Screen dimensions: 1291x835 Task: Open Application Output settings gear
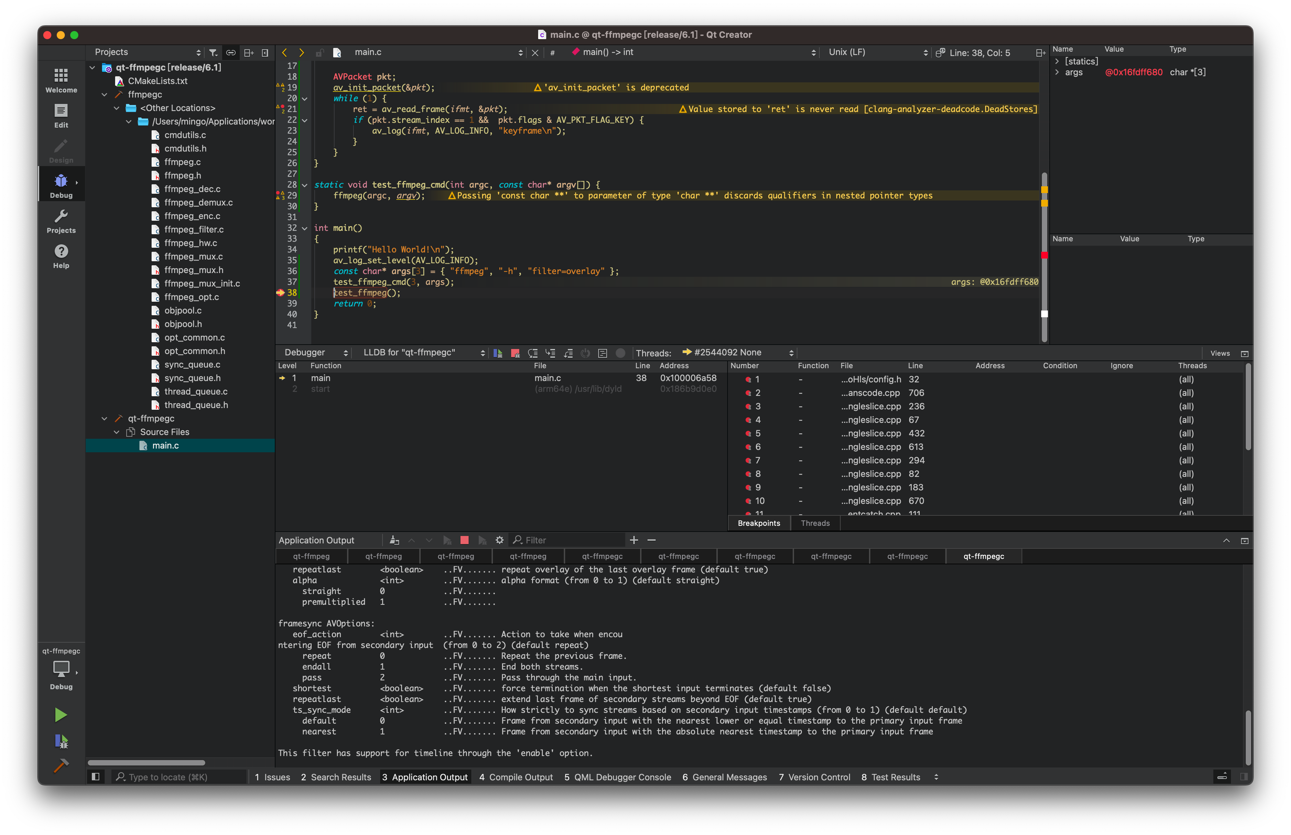point(499,540)
